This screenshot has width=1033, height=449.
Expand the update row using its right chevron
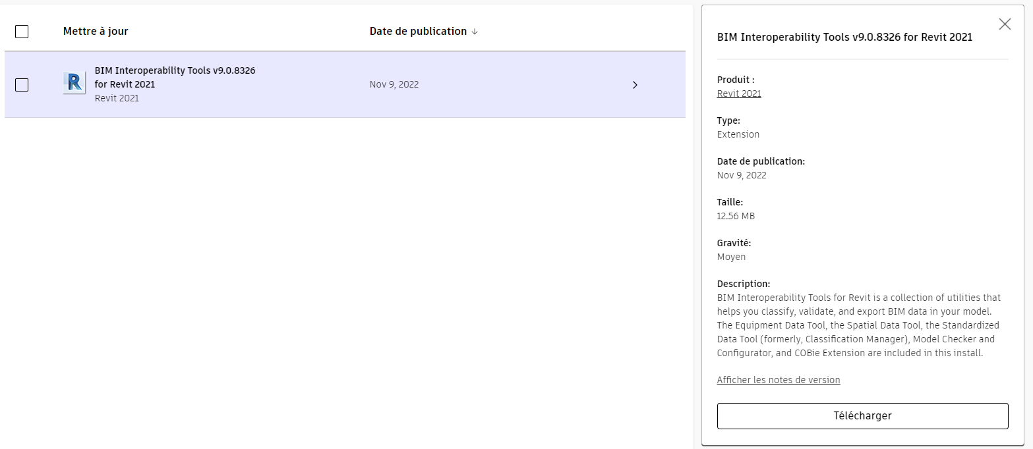click(635, 85)
